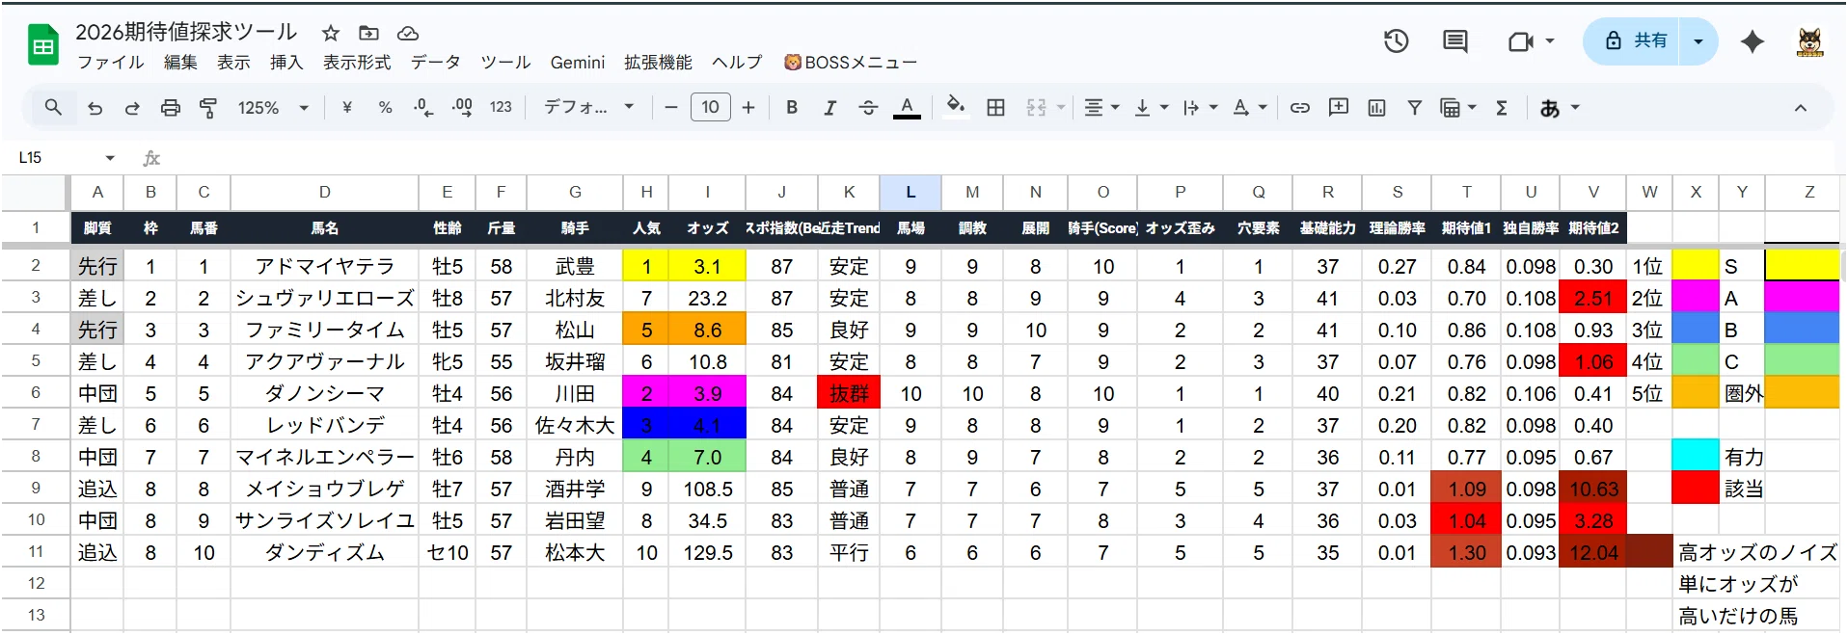Check cloud save status icon
Screen dimensions: 1848x635
(408, 33)
